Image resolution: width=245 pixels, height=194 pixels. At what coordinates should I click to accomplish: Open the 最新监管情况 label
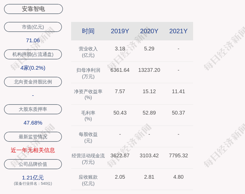click(x=33, y=137)
